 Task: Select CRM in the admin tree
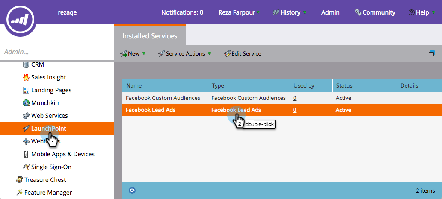coord(38,64)
